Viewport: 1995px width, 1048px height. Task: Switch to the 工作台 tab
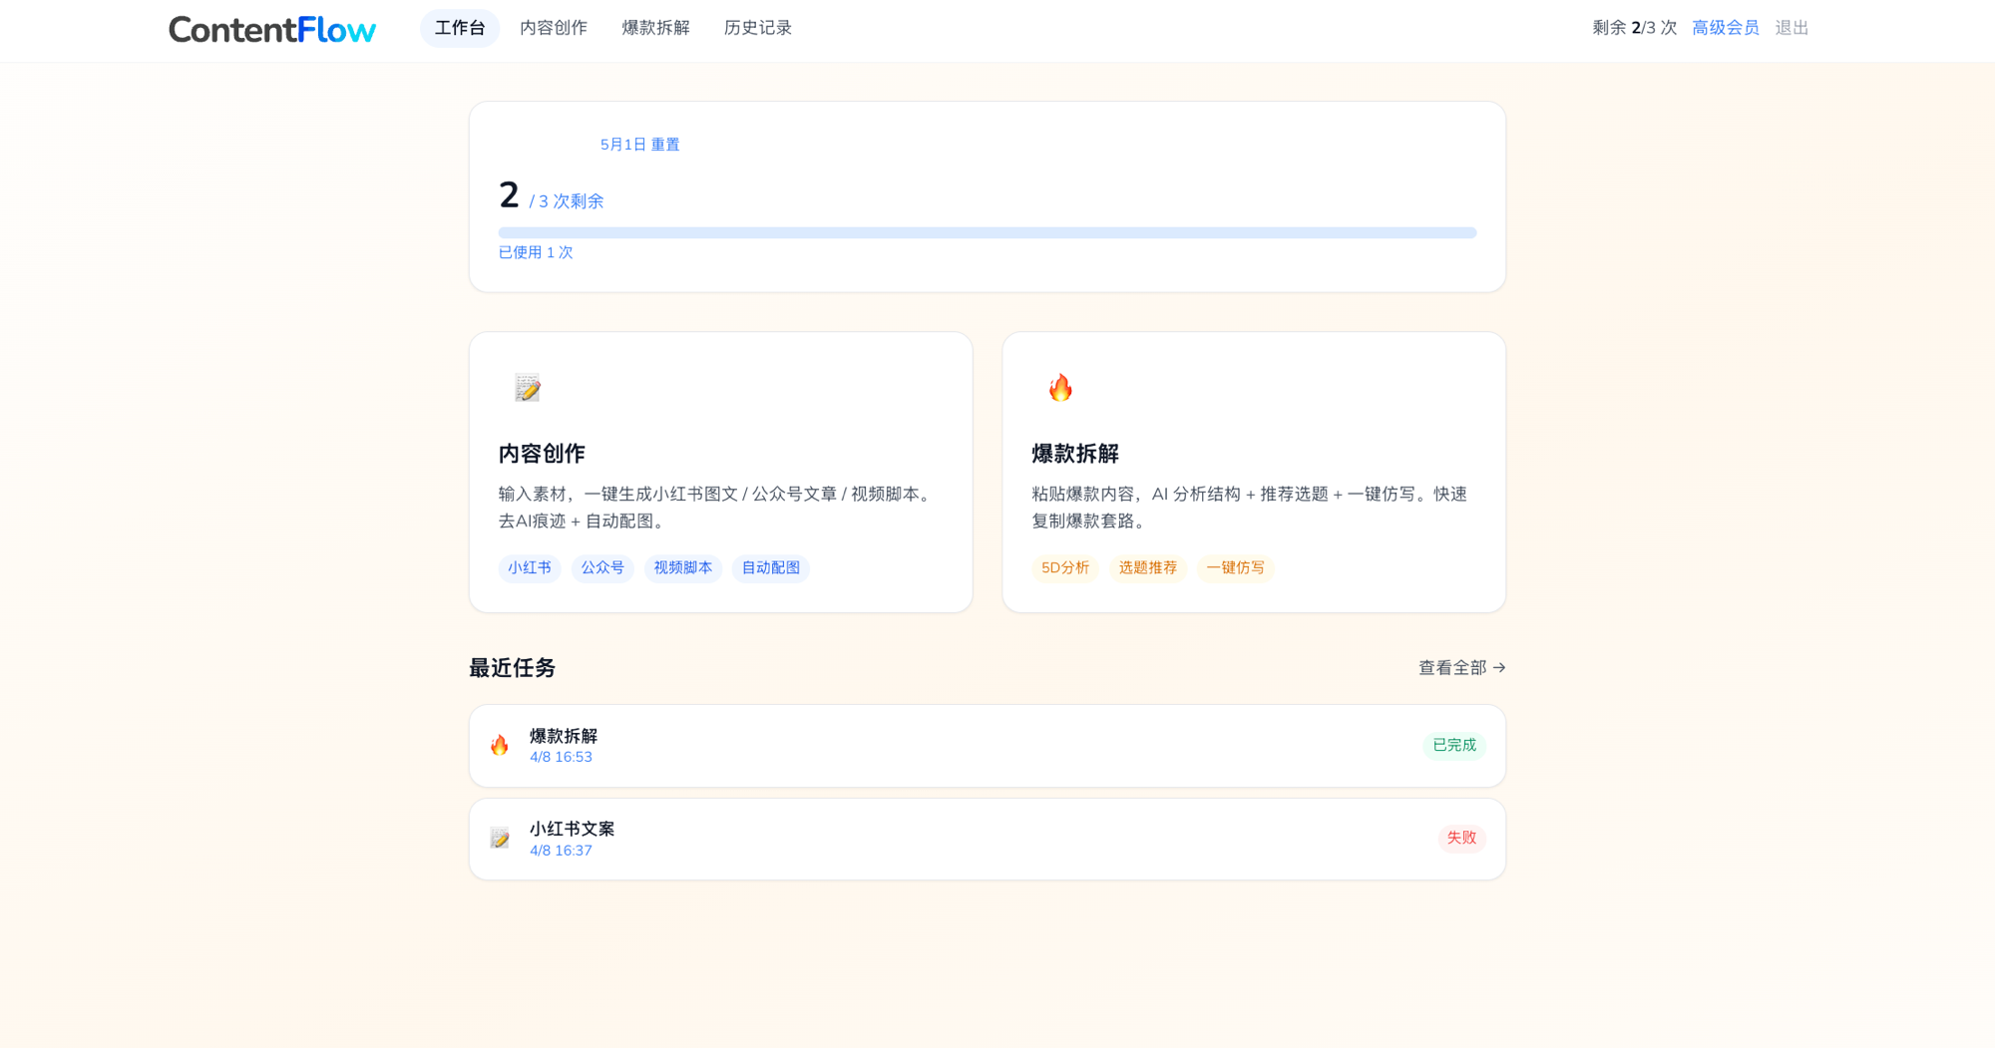459,28
